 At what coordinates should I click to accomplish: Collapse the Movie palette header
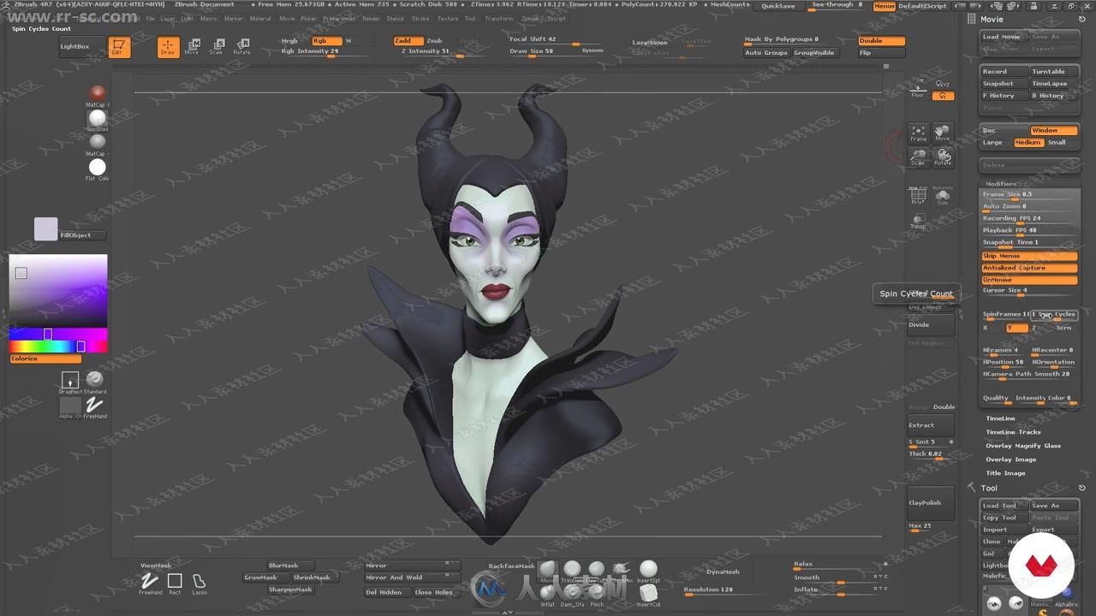coord(992,19)
